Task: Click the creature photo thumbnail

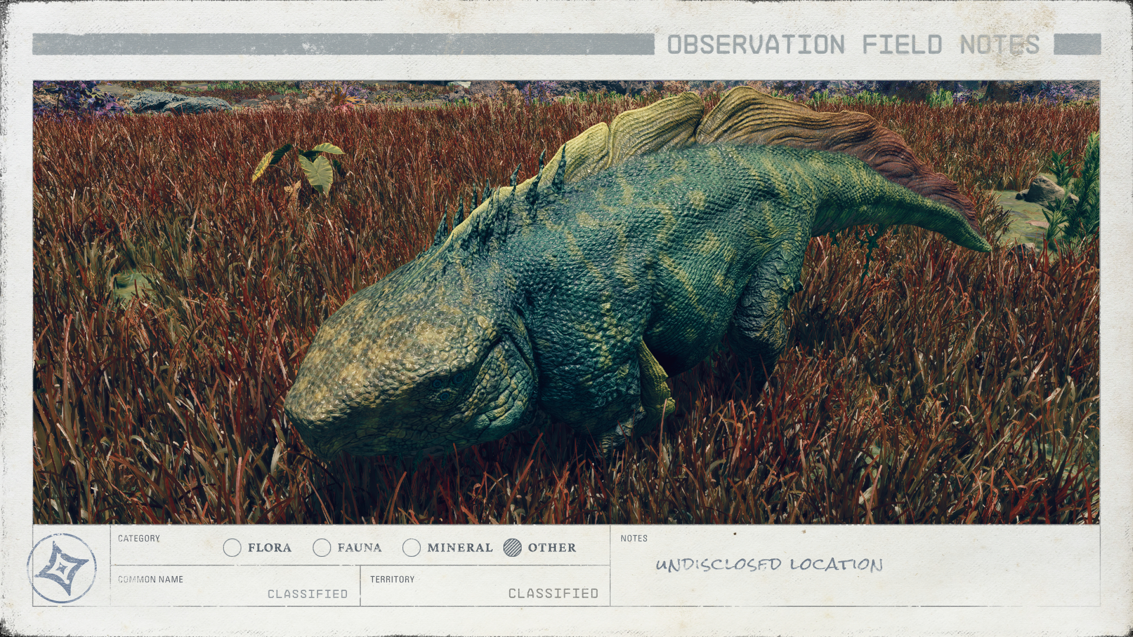Action: (x=566, y=302)
